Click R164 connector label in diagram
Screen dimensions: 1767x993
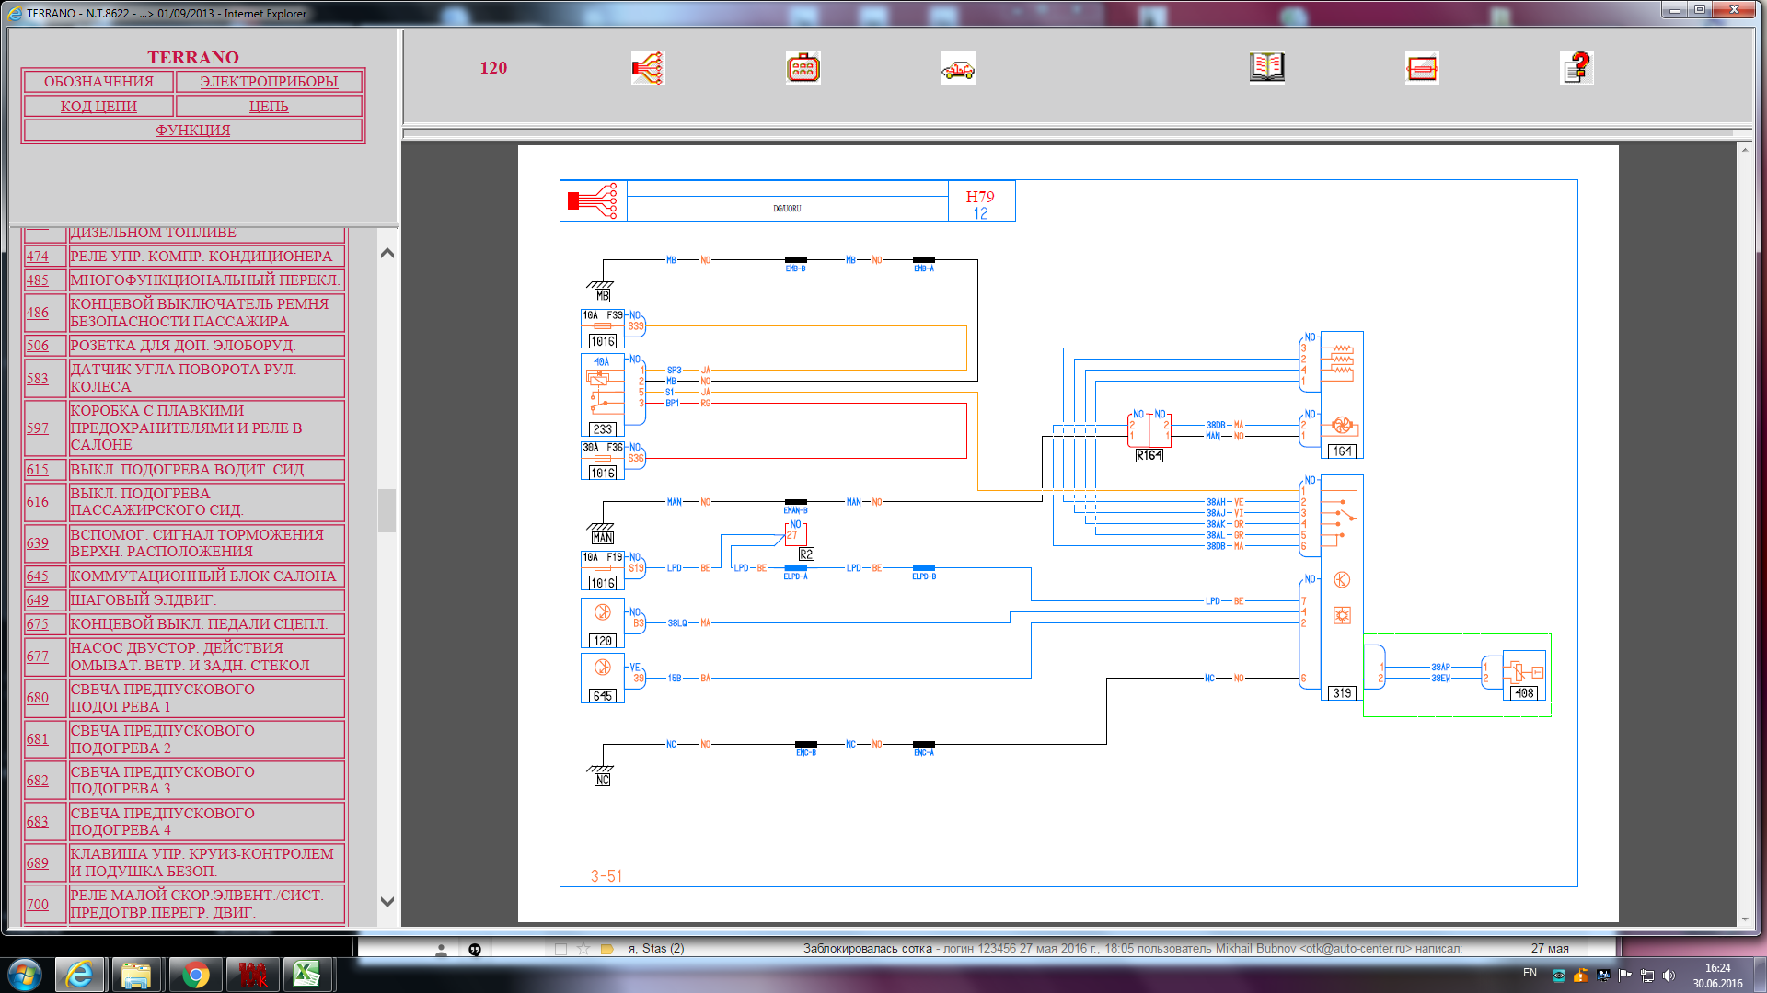(x=1149, y=456)
